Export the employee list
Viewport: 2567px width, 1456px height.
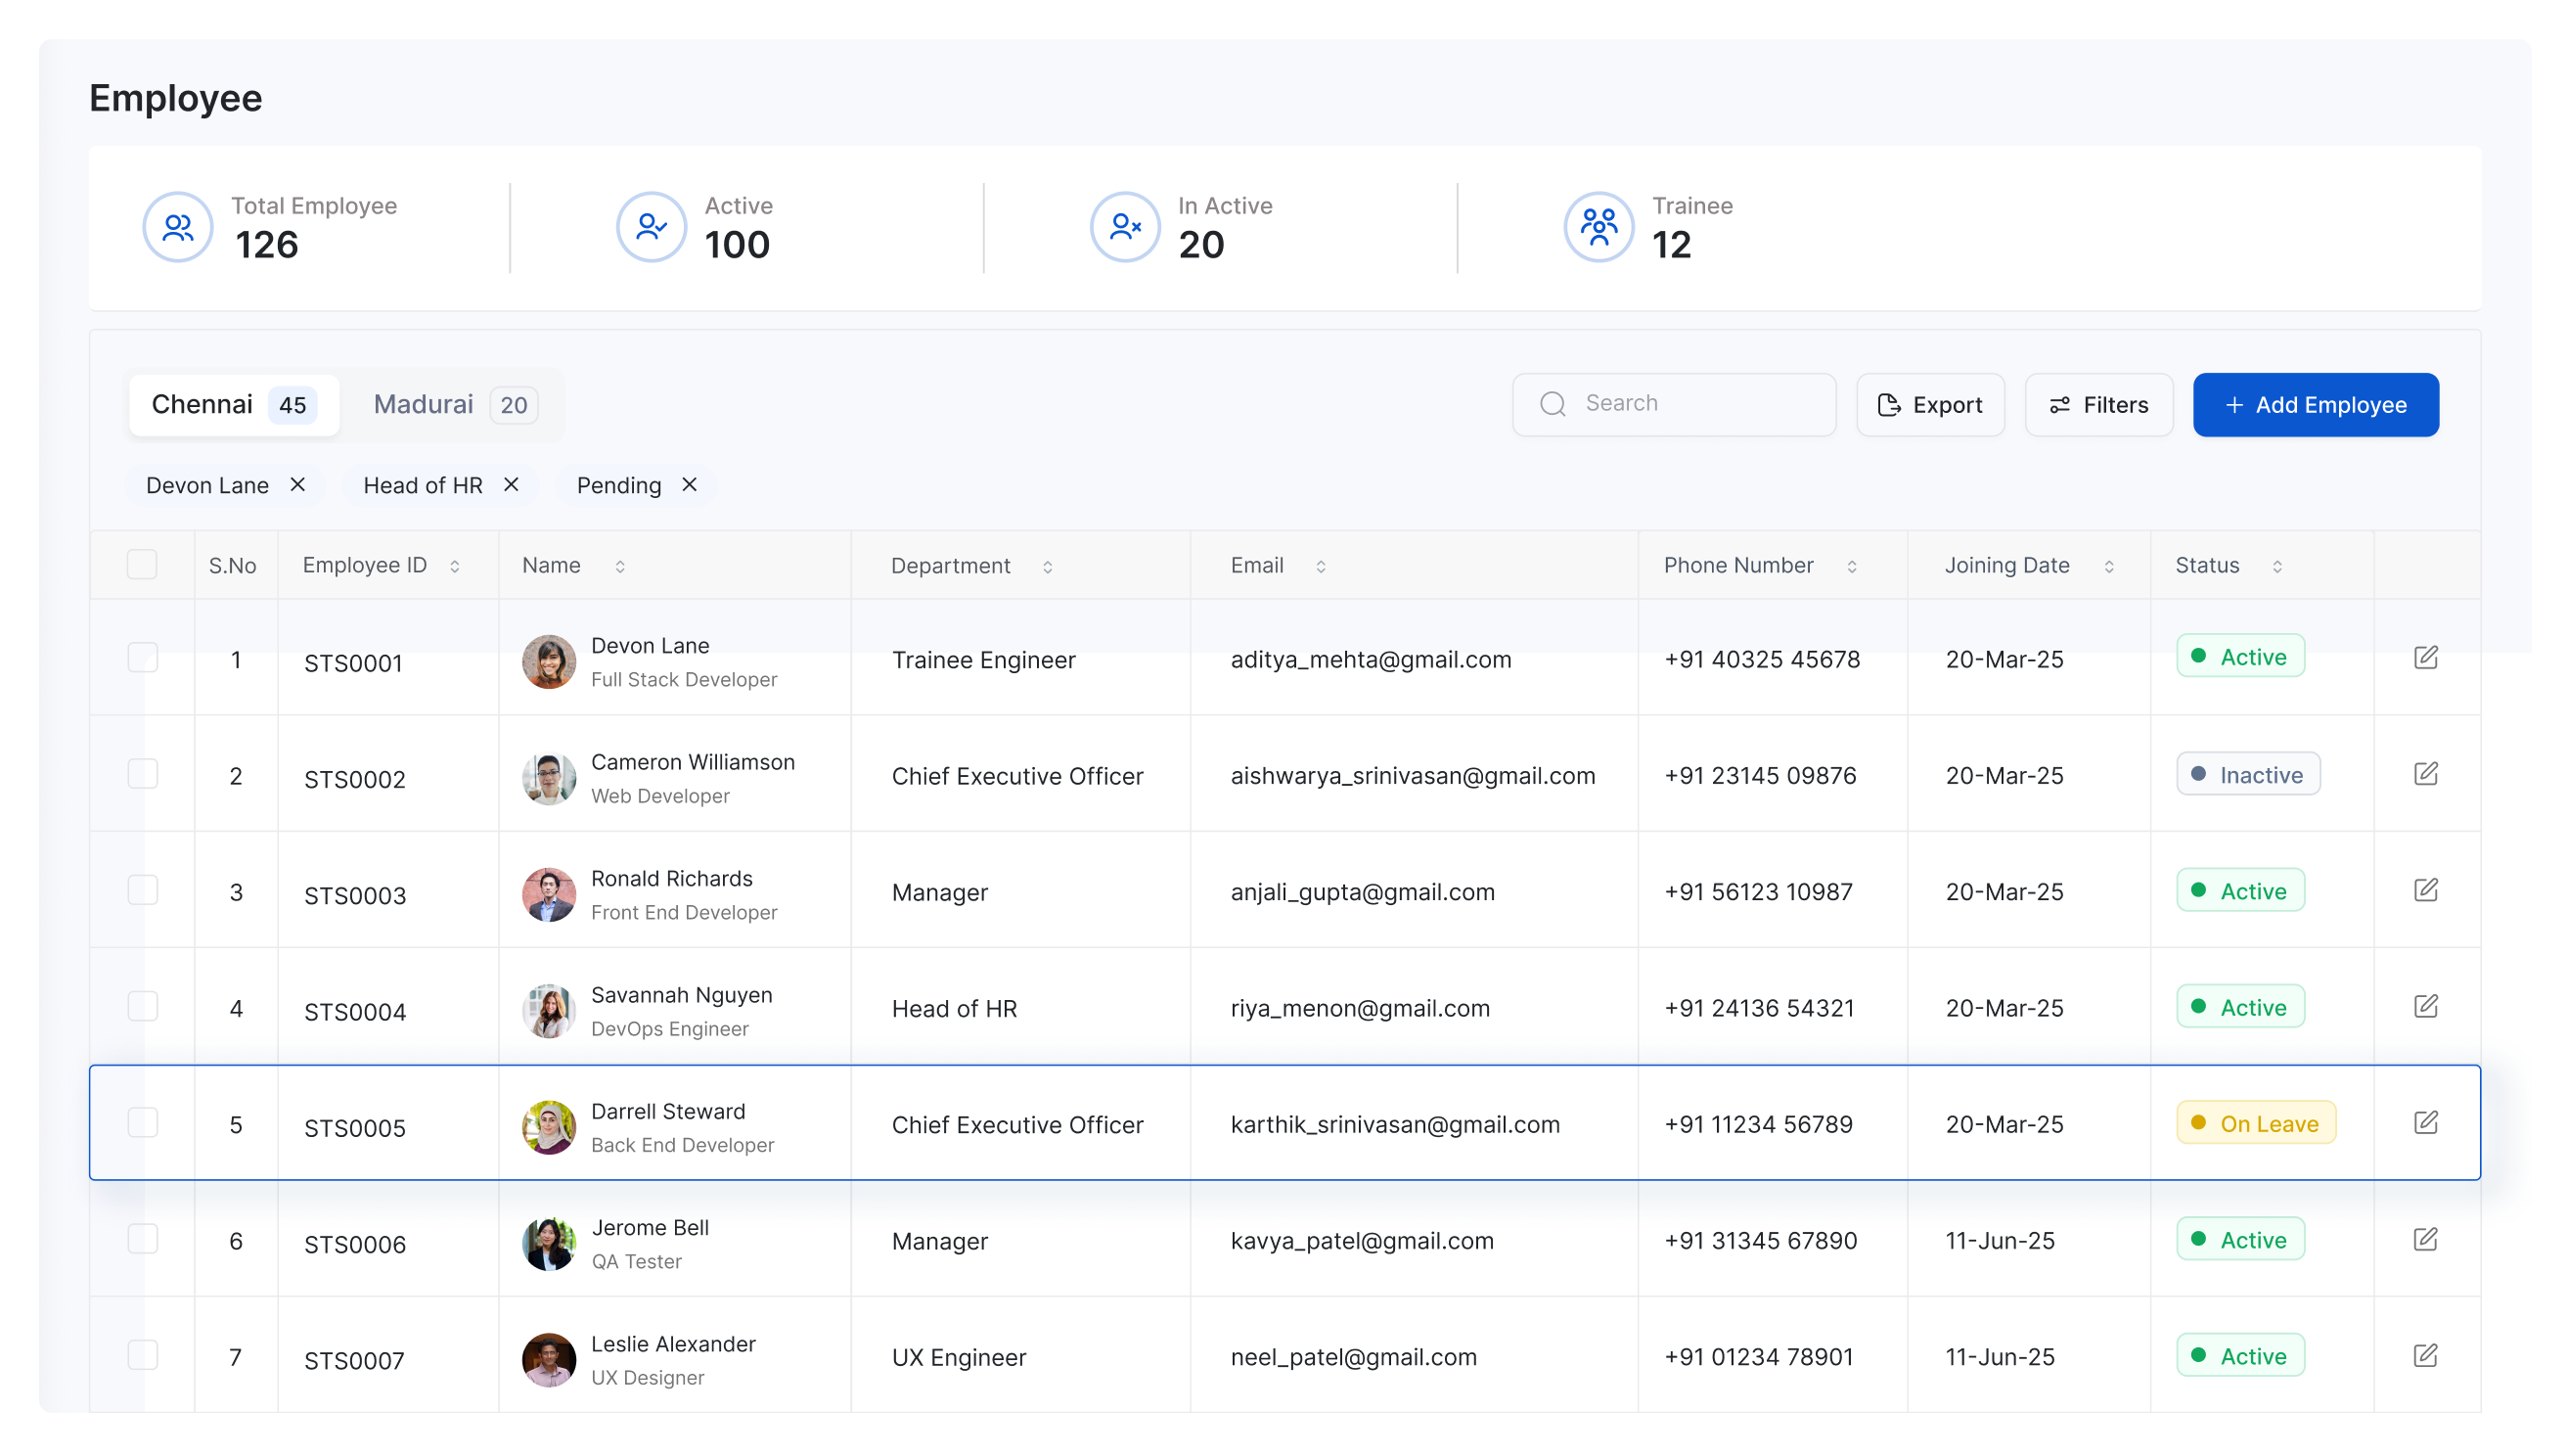coord(1930,405)
